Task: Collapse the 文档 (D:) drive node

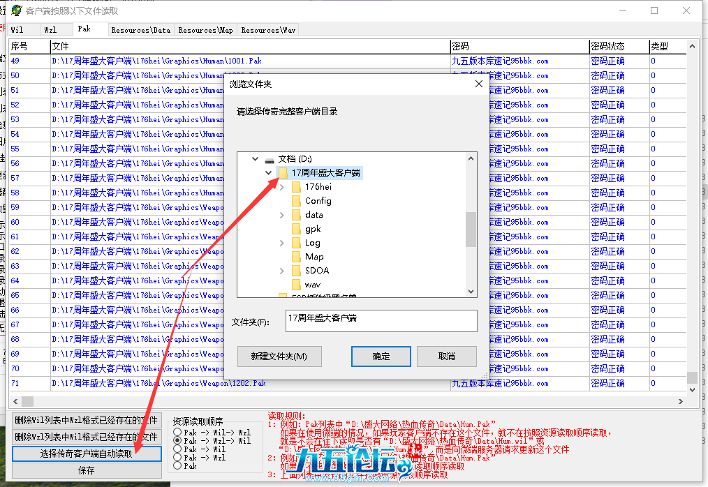Action: [255, 159]
